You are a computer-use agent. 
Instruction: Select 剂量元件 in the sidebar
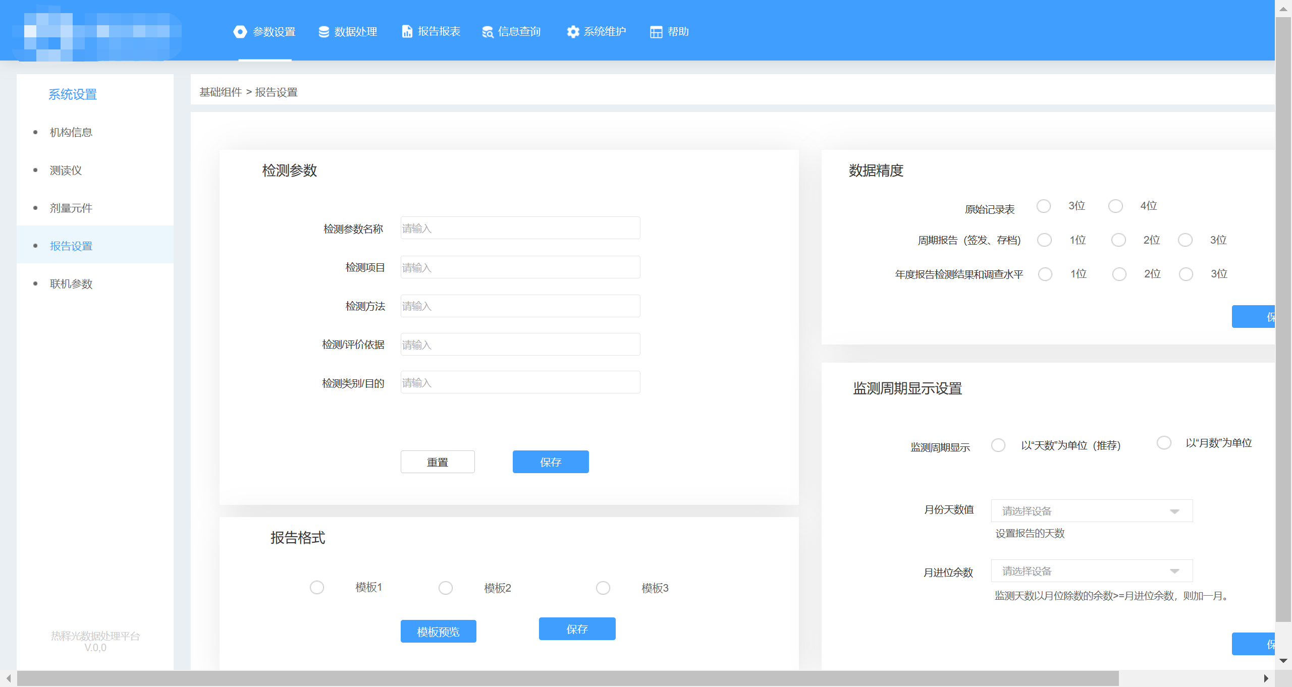coord(95,208)
